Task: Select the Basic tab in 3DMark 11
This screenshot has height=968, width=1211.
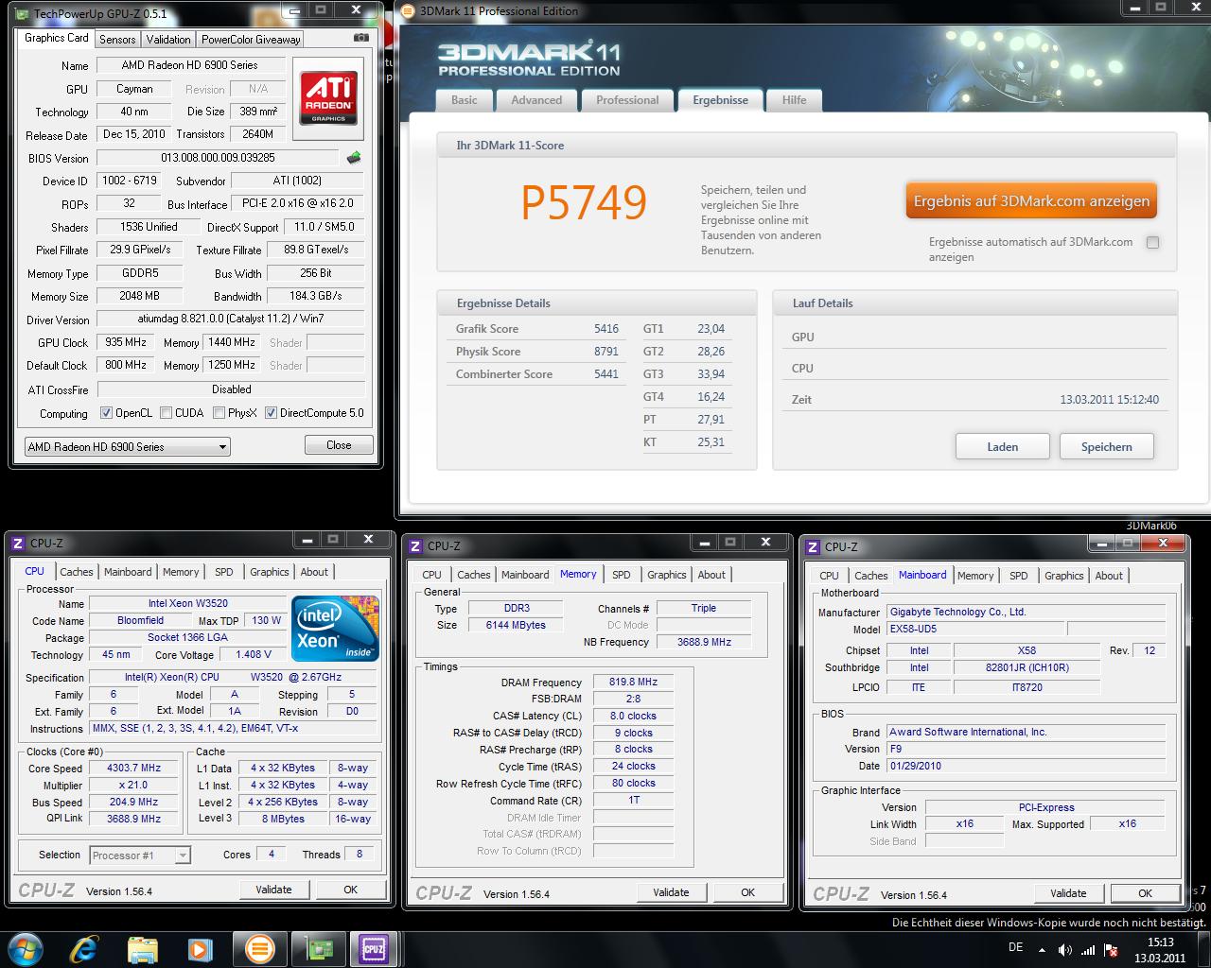Action: point(465,100)
